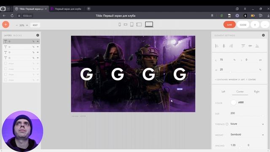Screen dimensions: 270x152
Task: Reload the page in browser
Action: (x=12, y=16)
